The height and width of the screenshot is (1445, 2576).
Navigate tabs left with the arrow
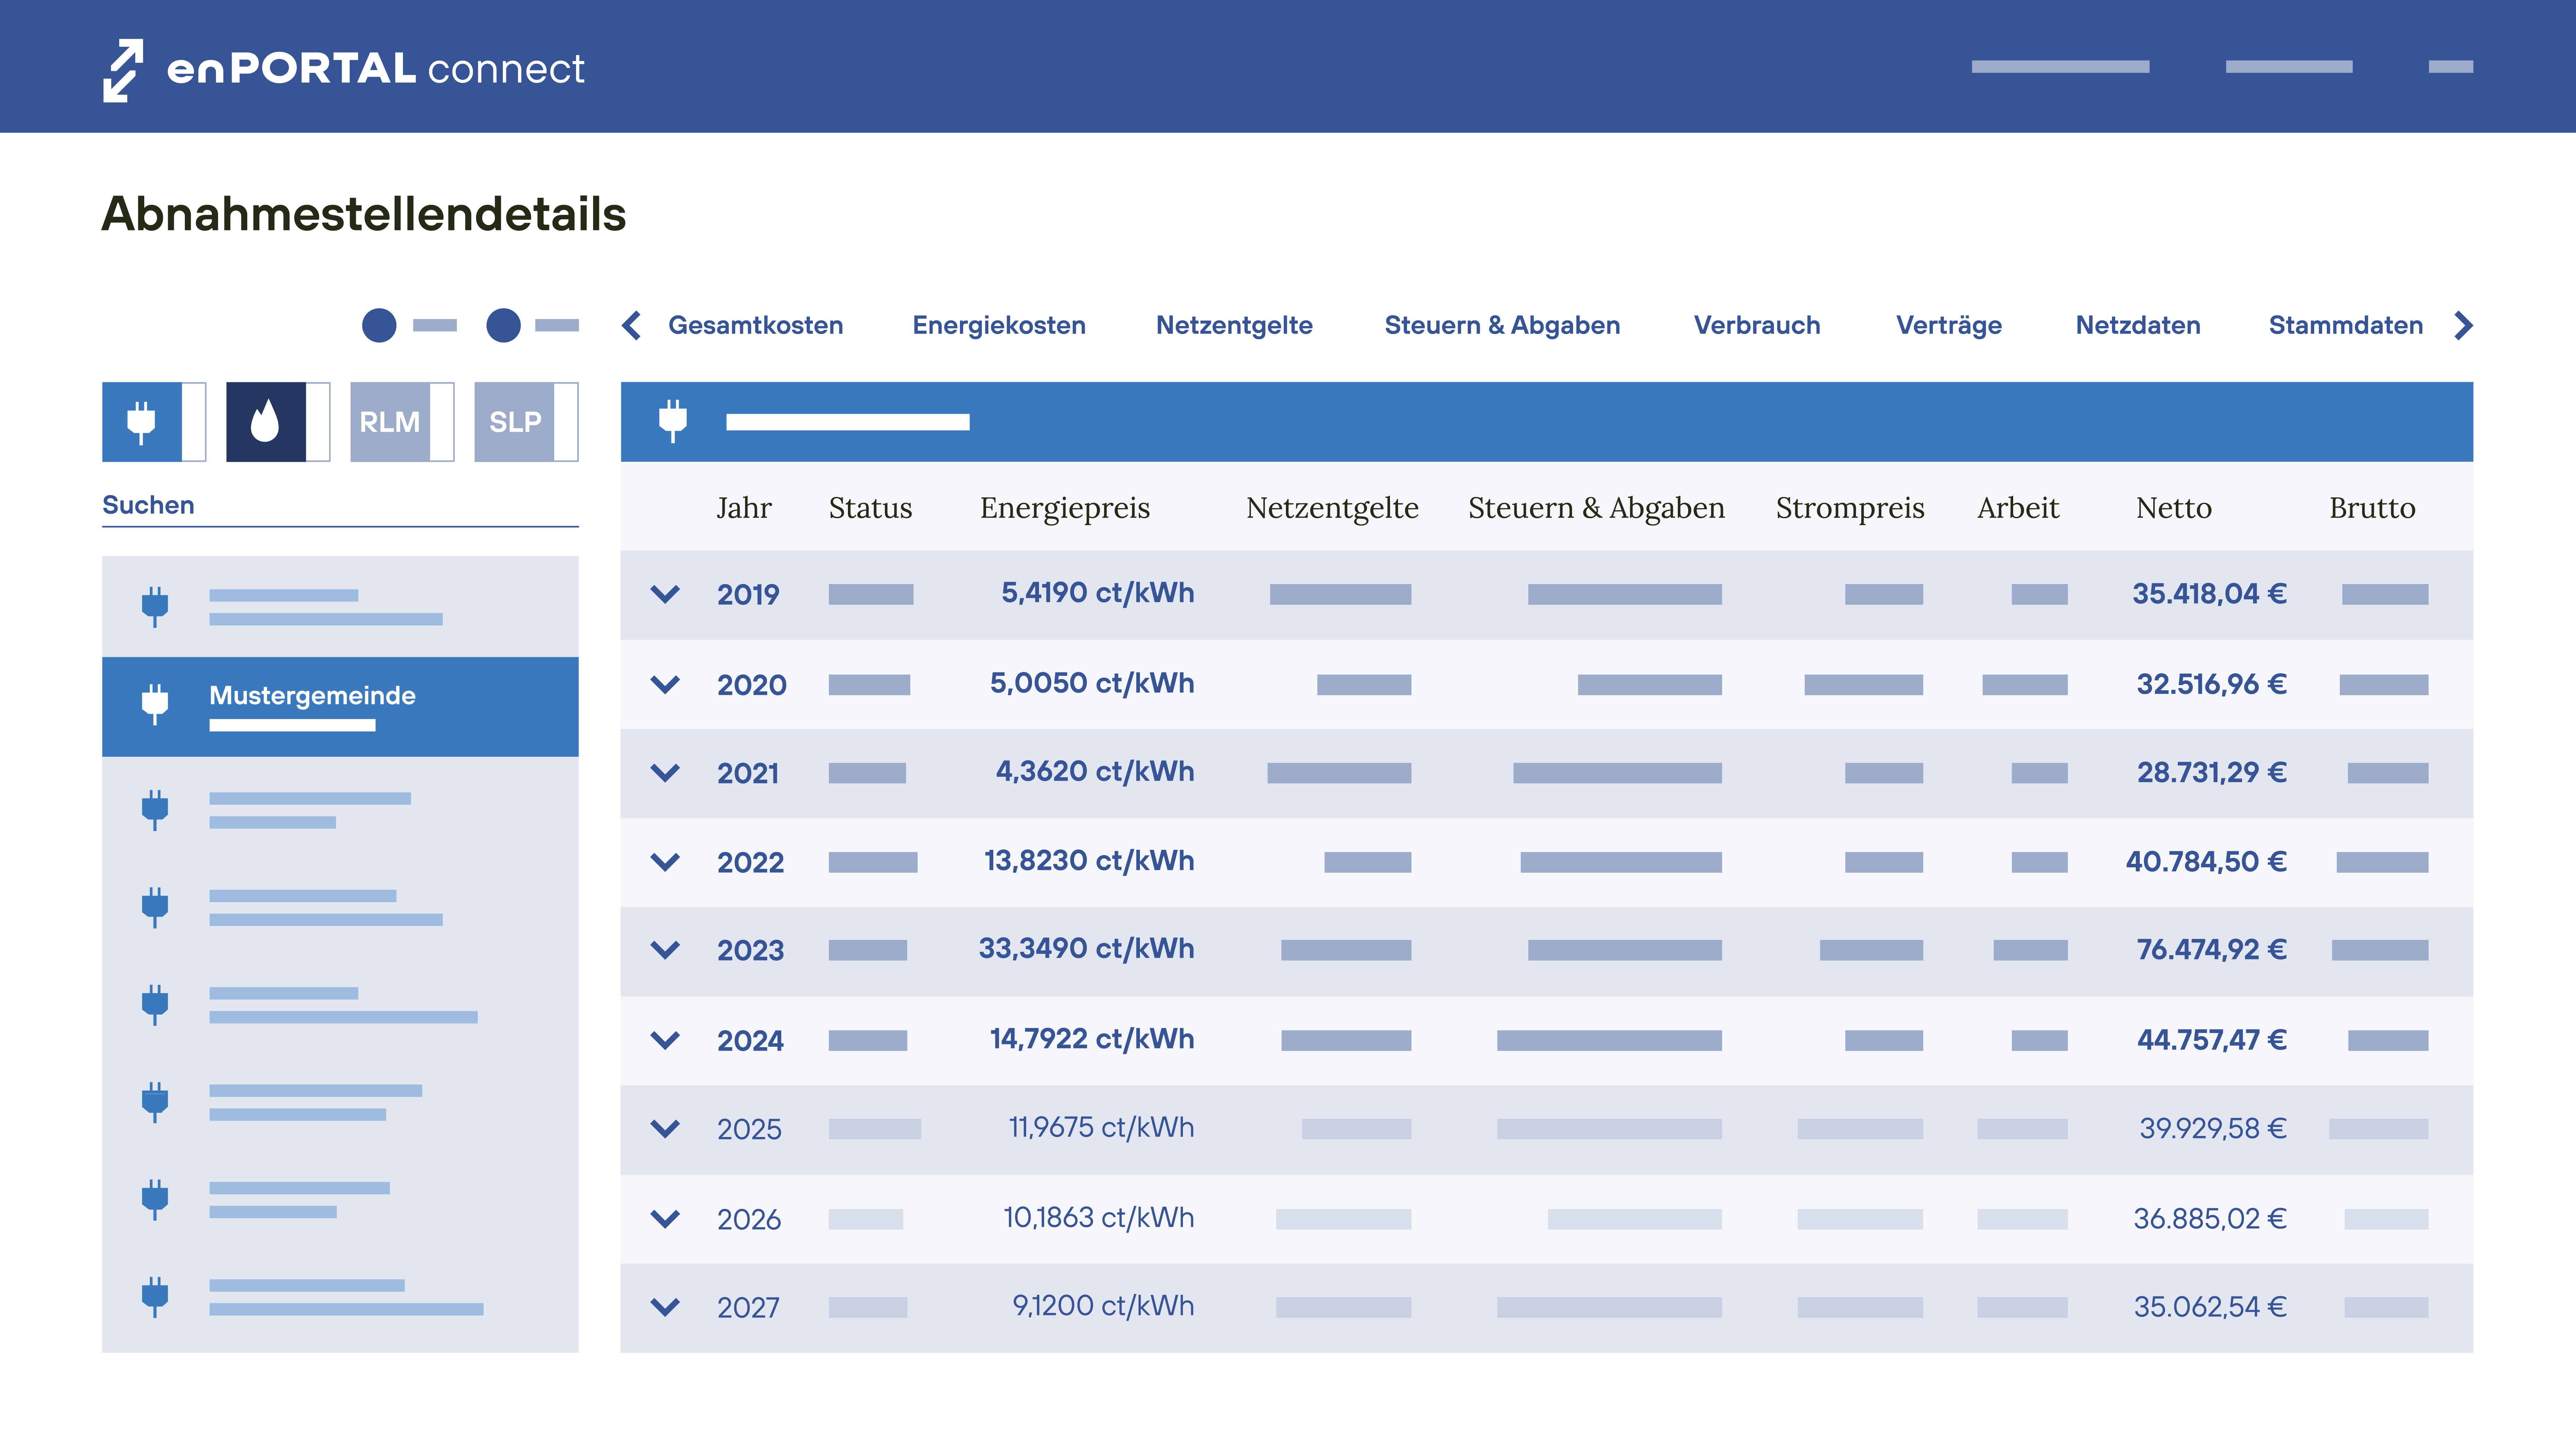click(631, 325)
